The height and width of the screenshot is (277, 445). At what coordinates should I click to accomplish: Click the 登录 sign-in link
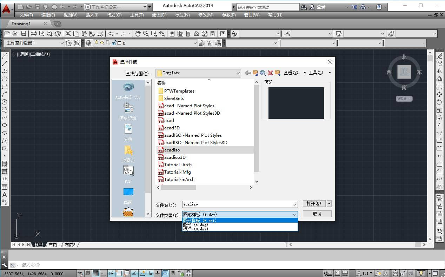(321, 7)
